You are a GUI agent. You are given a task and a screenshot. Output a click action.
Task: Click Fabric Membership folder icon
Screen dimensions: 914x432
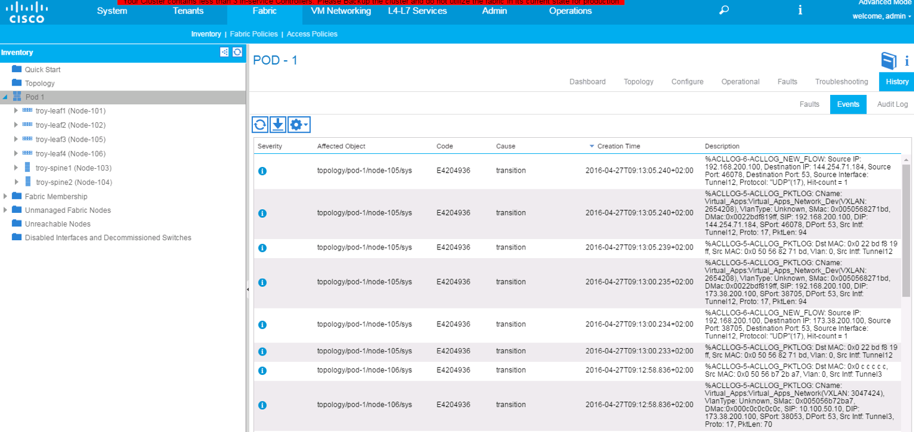17,196
